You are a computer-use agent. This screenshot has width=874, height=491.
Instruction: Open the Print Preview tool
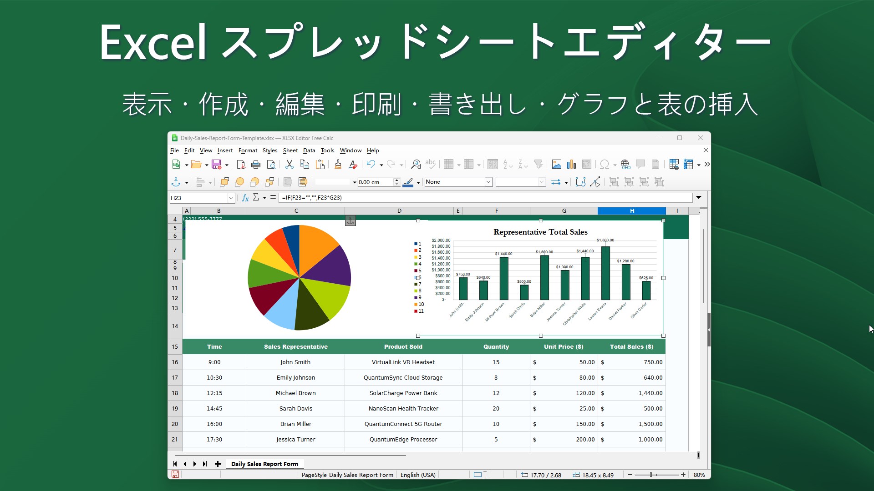pos(271,165)
